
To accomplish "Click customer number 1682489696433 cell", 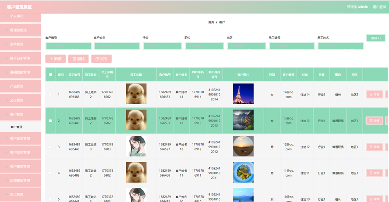I will (x=165, y=95).
